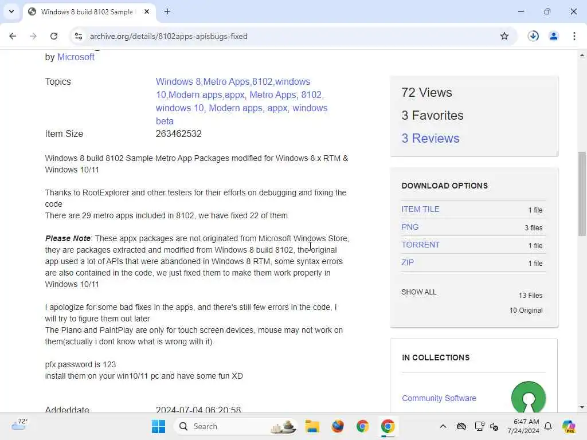The width and height of the screenshot is (587, 440).
Task: Download the TORRENT file
Action: [x=420, y=245]
